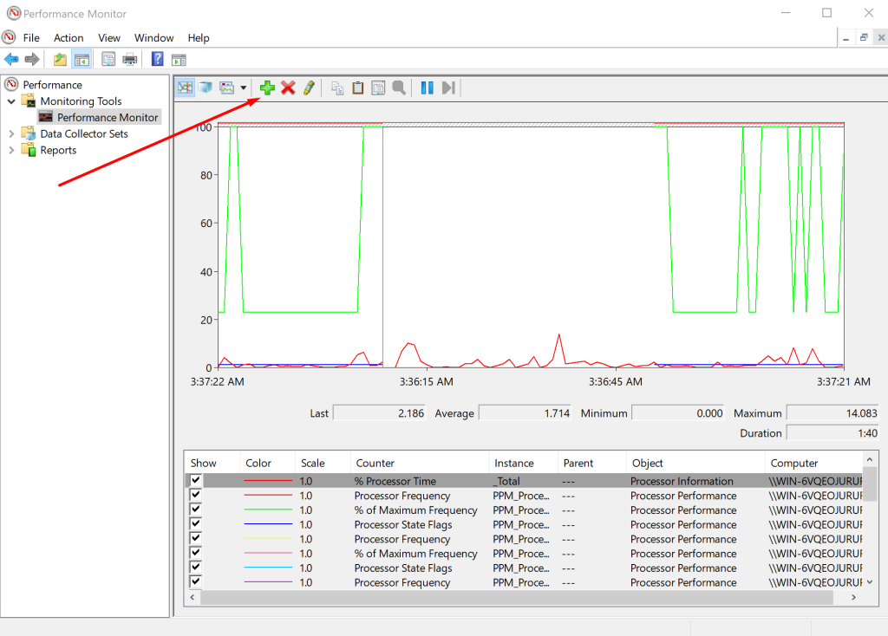The width and height of the screenshot is (888, 636).
Task: Open graph Properties icon in graph toolbar
Action: (x=378, y=88)
